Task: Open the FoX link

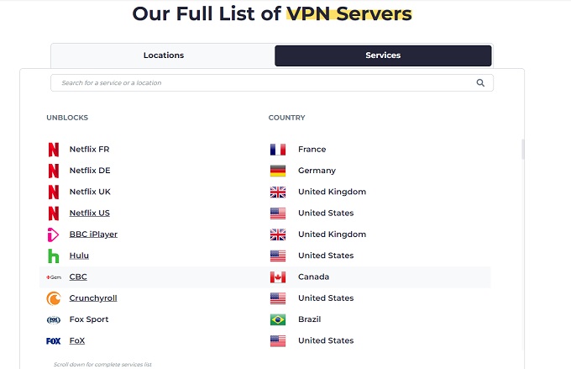Action: pyautogui.click(x=77, y=340)
